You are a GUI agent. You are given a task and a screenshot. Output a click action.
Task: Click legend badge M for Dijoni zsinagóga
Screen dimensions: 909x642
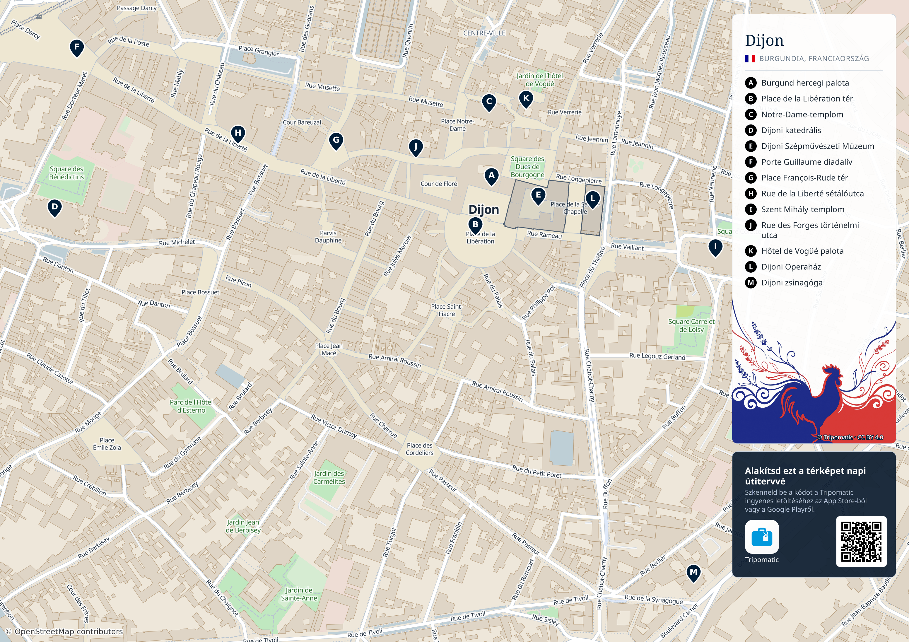751,283
